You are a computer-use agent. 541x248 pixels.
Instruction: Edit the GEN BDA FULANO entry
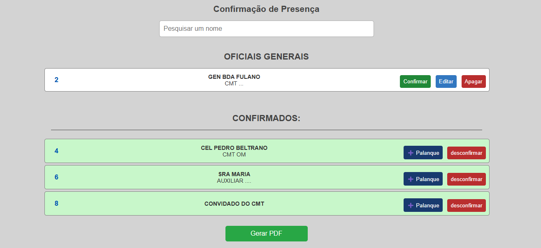[446, 82]
